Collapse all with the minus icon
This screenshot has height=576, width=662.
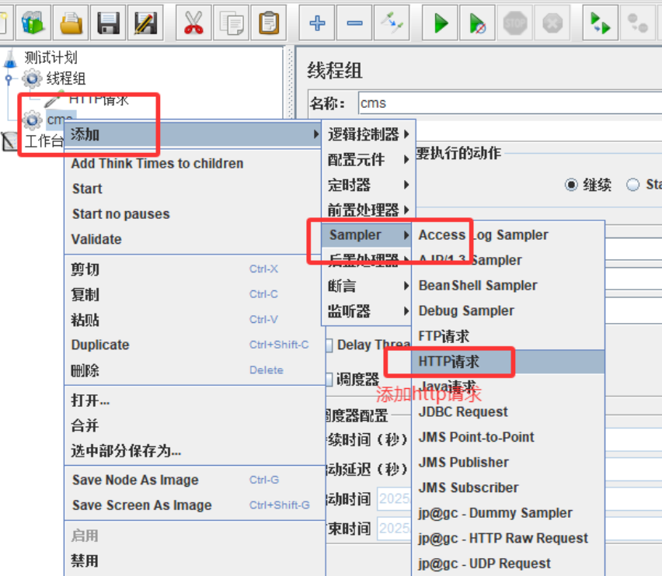click(x=354, y=23)
